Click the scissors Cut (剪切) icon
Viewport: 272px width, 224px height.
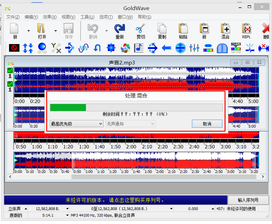[141, 29]
